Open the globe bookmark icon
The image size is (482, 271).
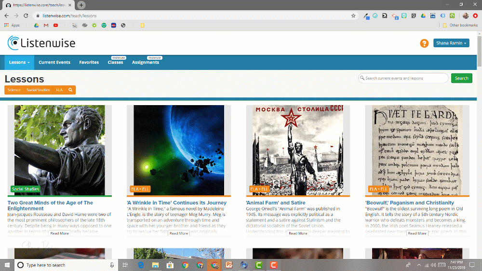(123, 25)
